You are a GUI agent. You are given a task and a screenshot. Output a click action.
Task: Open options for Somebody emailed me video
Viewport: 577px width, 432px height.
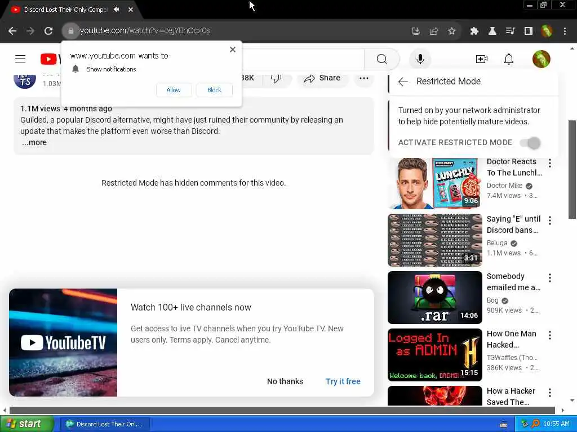[550, 278]
